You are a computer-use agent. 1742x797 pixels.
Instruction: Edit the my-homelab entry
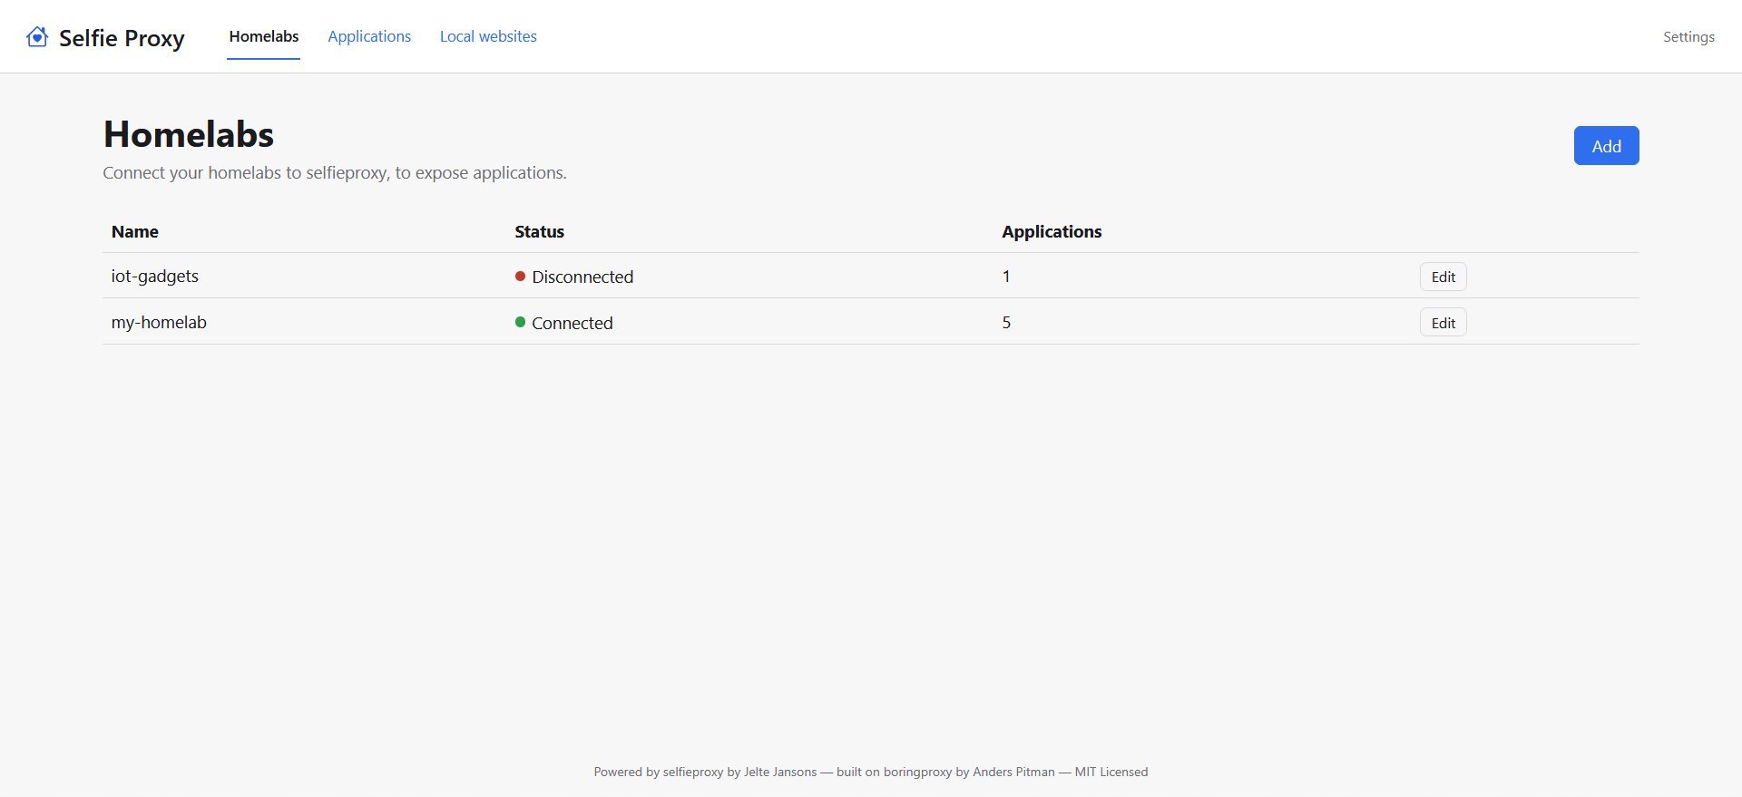click(1443, 323)
